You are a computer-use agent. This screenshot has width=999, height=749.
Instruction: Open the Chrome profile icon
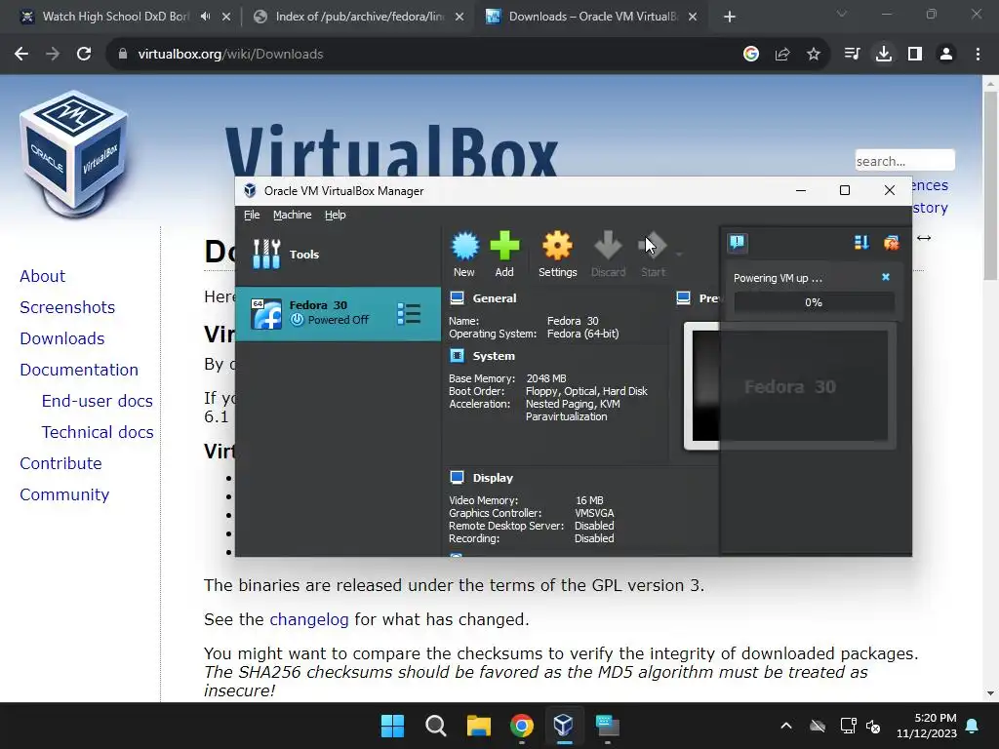pos(946,55)
